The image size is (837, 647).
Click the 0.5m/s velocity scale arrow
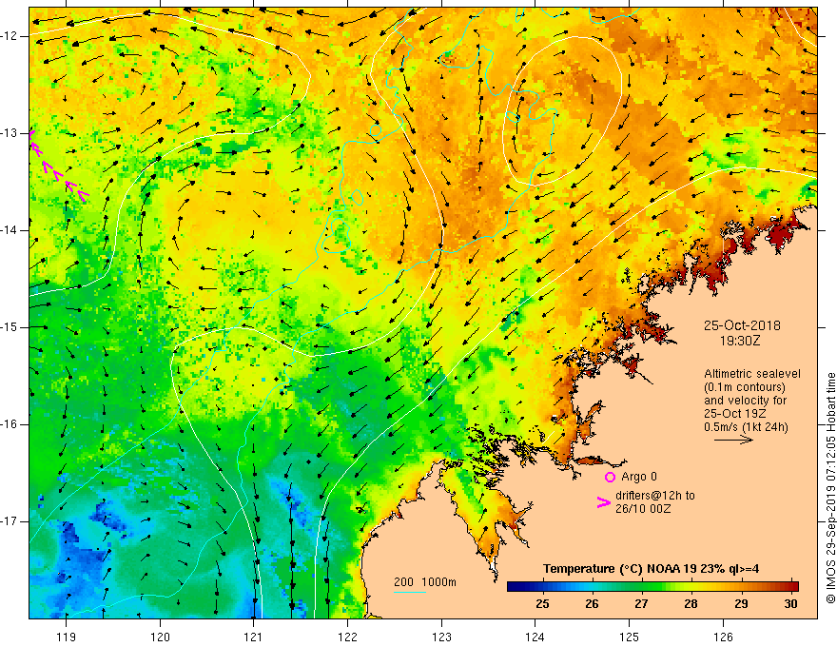[733, 441]
